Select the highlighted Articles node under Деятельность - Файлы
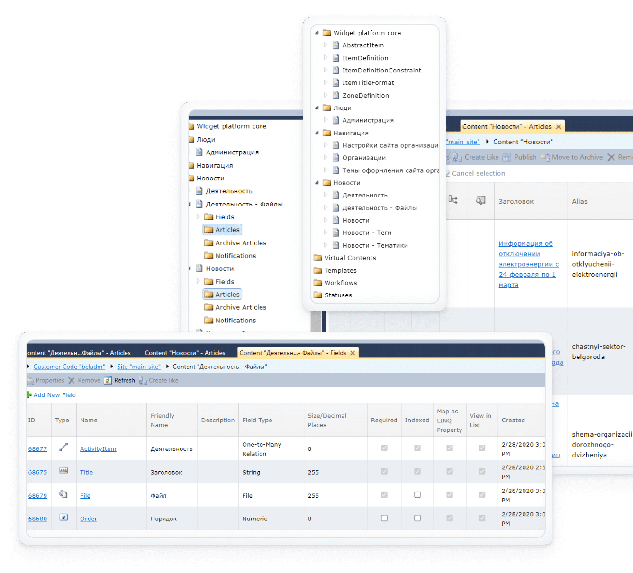The width and height of the screenshot is (633, 573). [222, 230]
